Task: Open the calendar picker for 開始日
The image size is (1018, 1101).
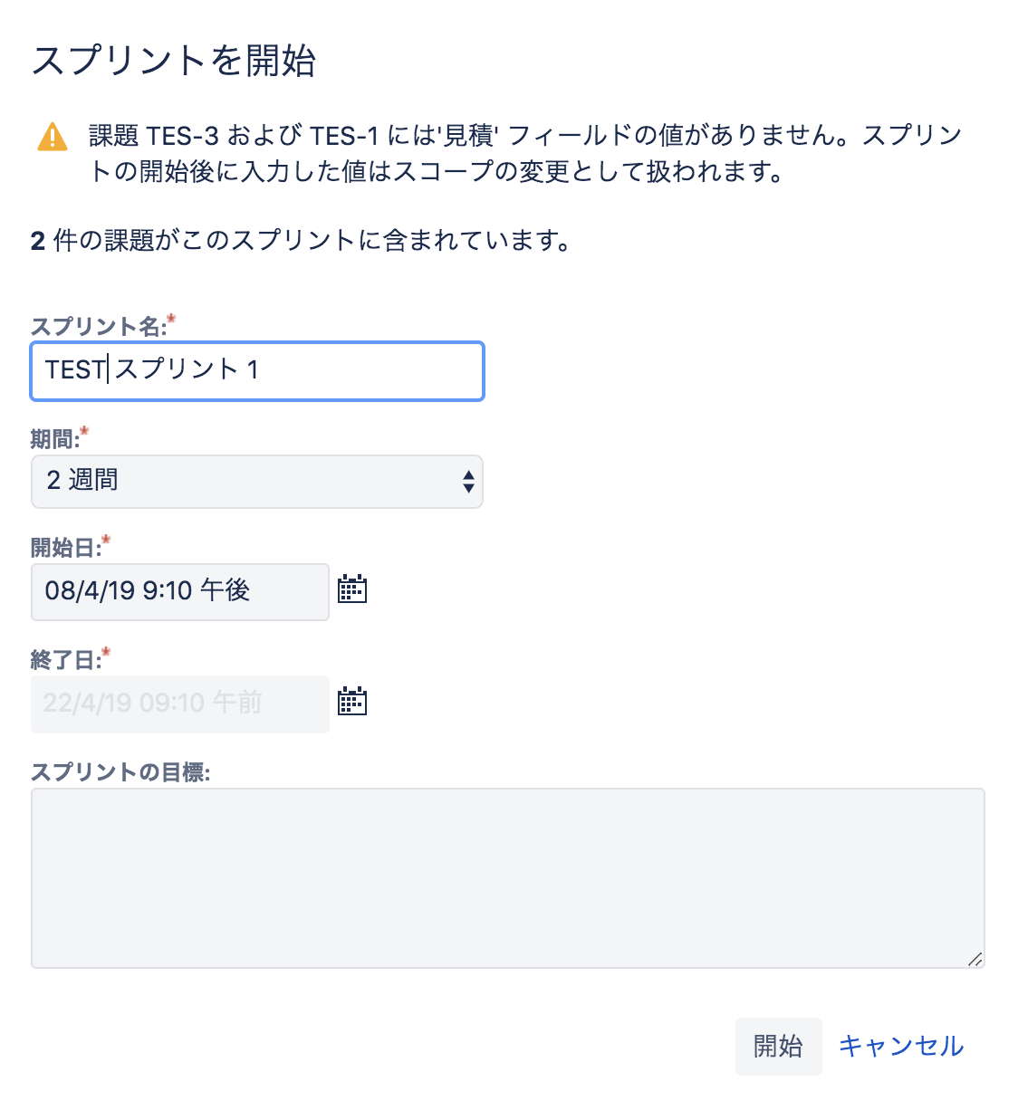Action: tap(351, 589)
